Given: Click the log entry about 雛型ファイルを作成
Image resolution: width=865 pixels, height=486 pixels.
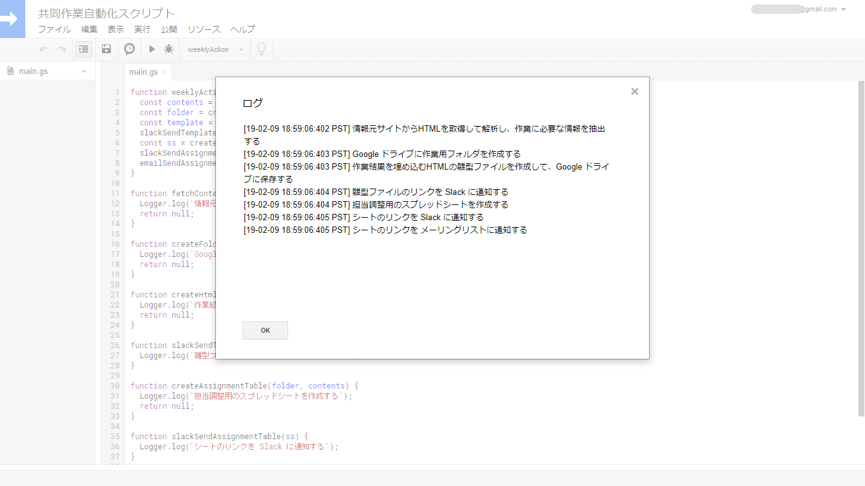Looking at the screenshot, I should 427,173.
